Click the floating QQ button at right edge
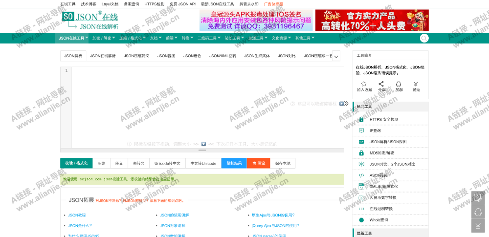This screenshot has height=237, width=489. pos(478,212)
